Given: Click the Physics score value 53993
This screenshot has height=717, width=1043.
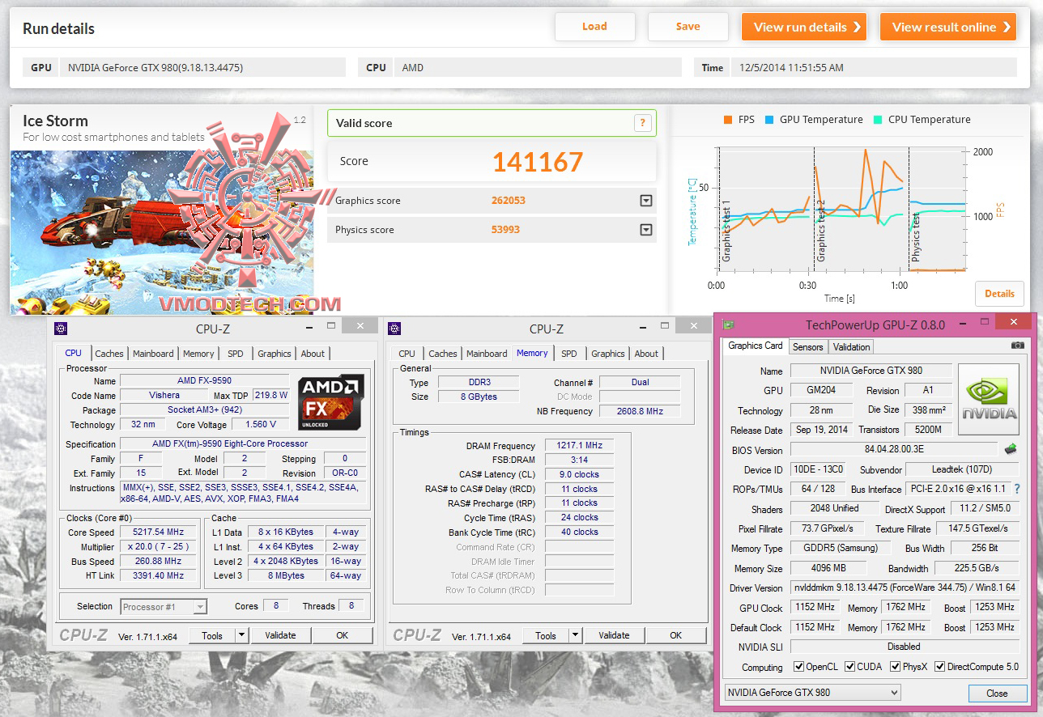Looking at the screenshot, I should [505, 230].
